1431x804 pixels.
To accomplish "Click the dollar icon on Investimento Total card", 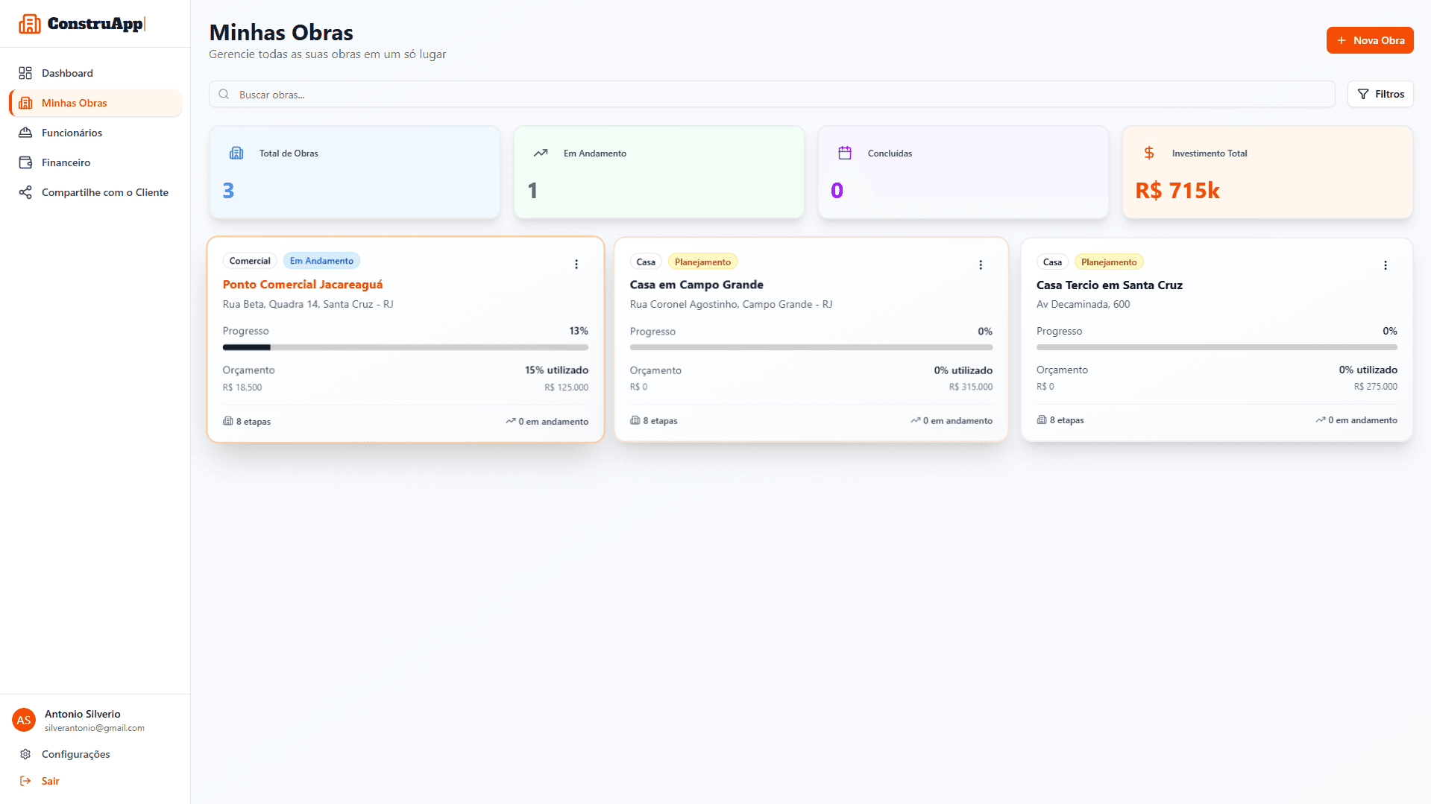I will pos(1149,152).
